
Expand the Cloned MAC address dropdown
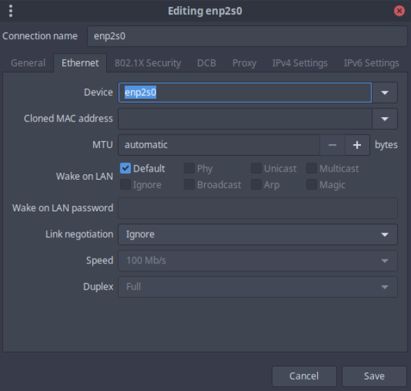pyautogui.click(x=384, y=119)
